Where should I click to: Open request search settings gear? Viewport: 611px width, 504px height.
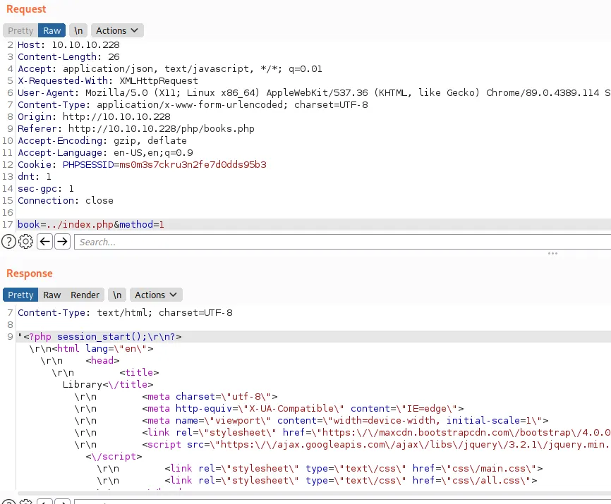[25, 242]
